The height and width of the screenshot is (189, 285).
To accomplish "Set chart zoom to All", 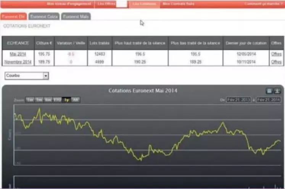I will point(76,100).
